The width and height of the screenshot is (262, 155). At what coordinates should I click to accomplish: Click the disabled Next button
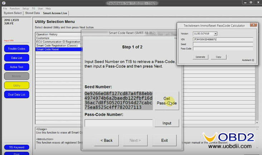[x=135, y=140]
